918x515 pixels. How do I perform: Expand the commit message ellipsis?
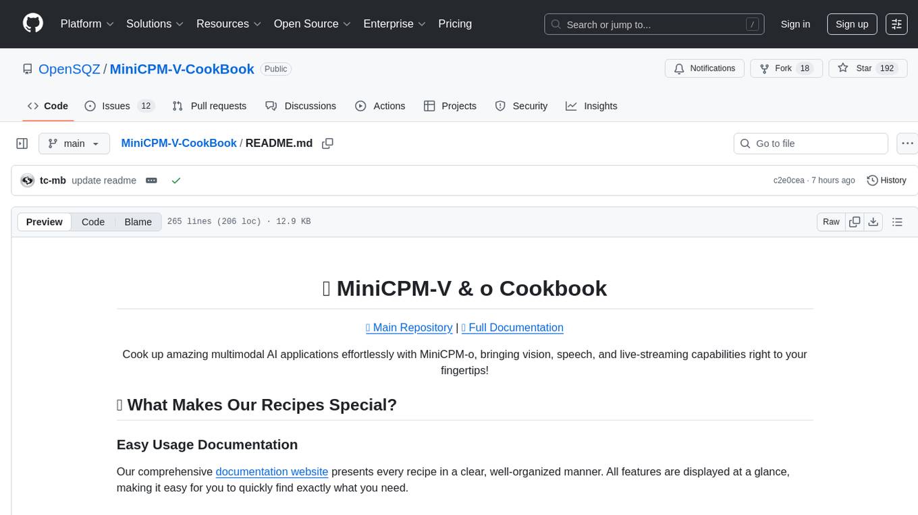point(151,181)
